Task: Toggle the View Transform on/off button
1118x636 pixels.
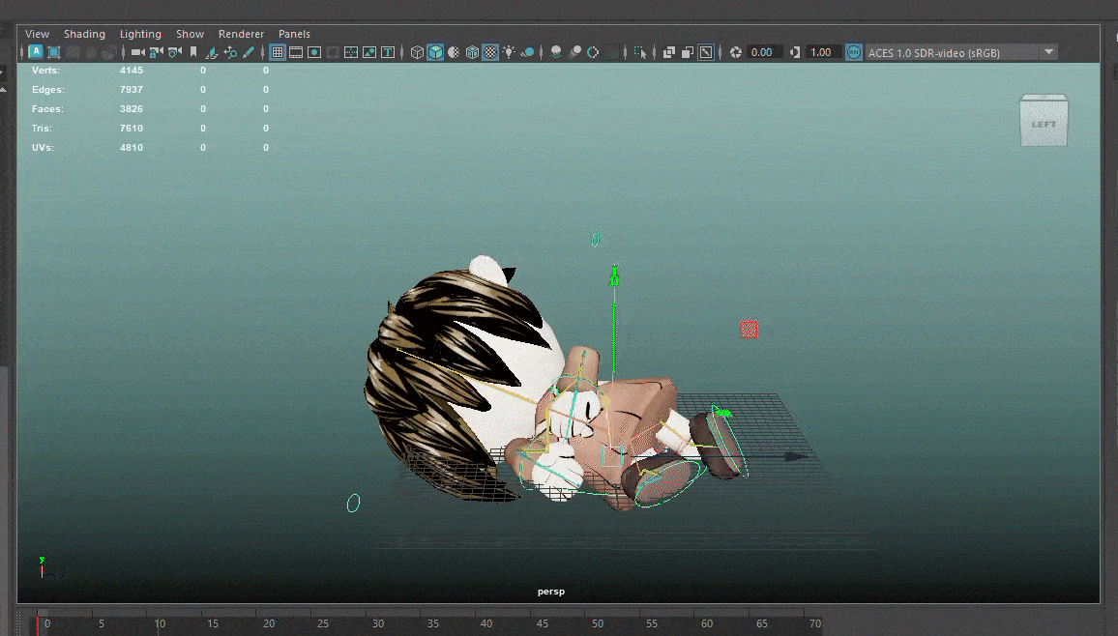Action: click(x=853, y=52)
